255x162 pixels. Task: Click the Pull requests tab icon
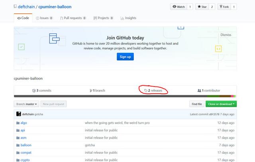click(61, 18)
